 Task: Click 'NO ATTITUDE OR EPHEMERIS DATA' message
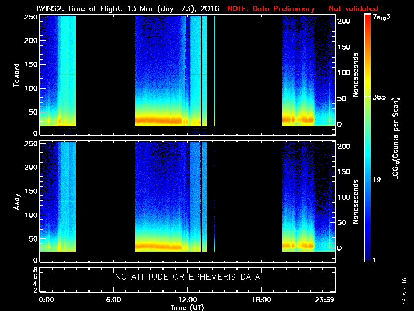coord(187,277)
